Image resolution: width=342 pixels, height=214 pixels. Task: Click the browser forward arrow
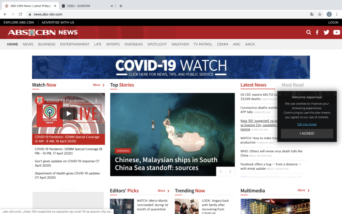(x=13, y=14)
